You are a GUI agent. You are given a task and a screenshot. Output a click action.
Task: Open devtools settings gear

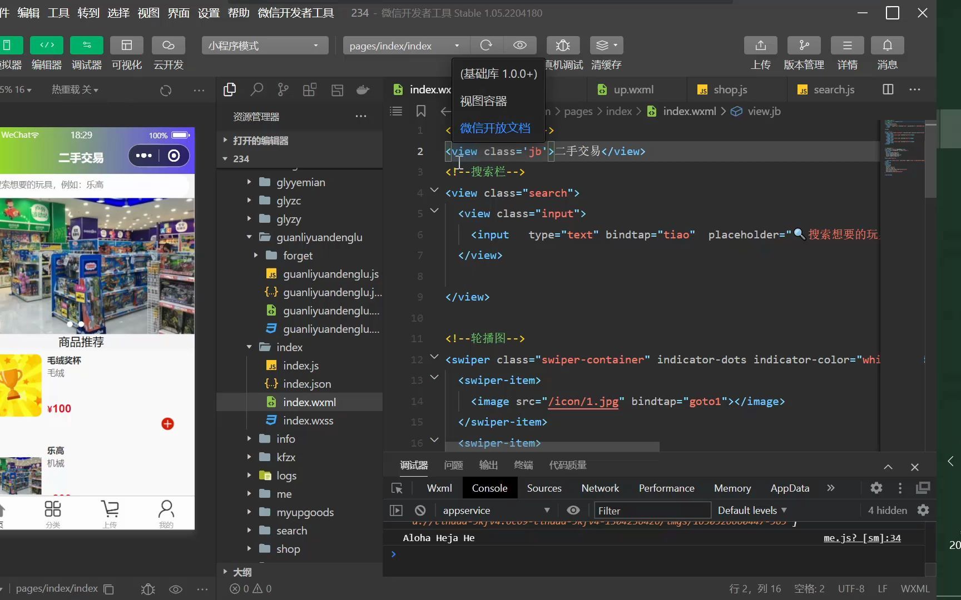click(x=876, y=488)
